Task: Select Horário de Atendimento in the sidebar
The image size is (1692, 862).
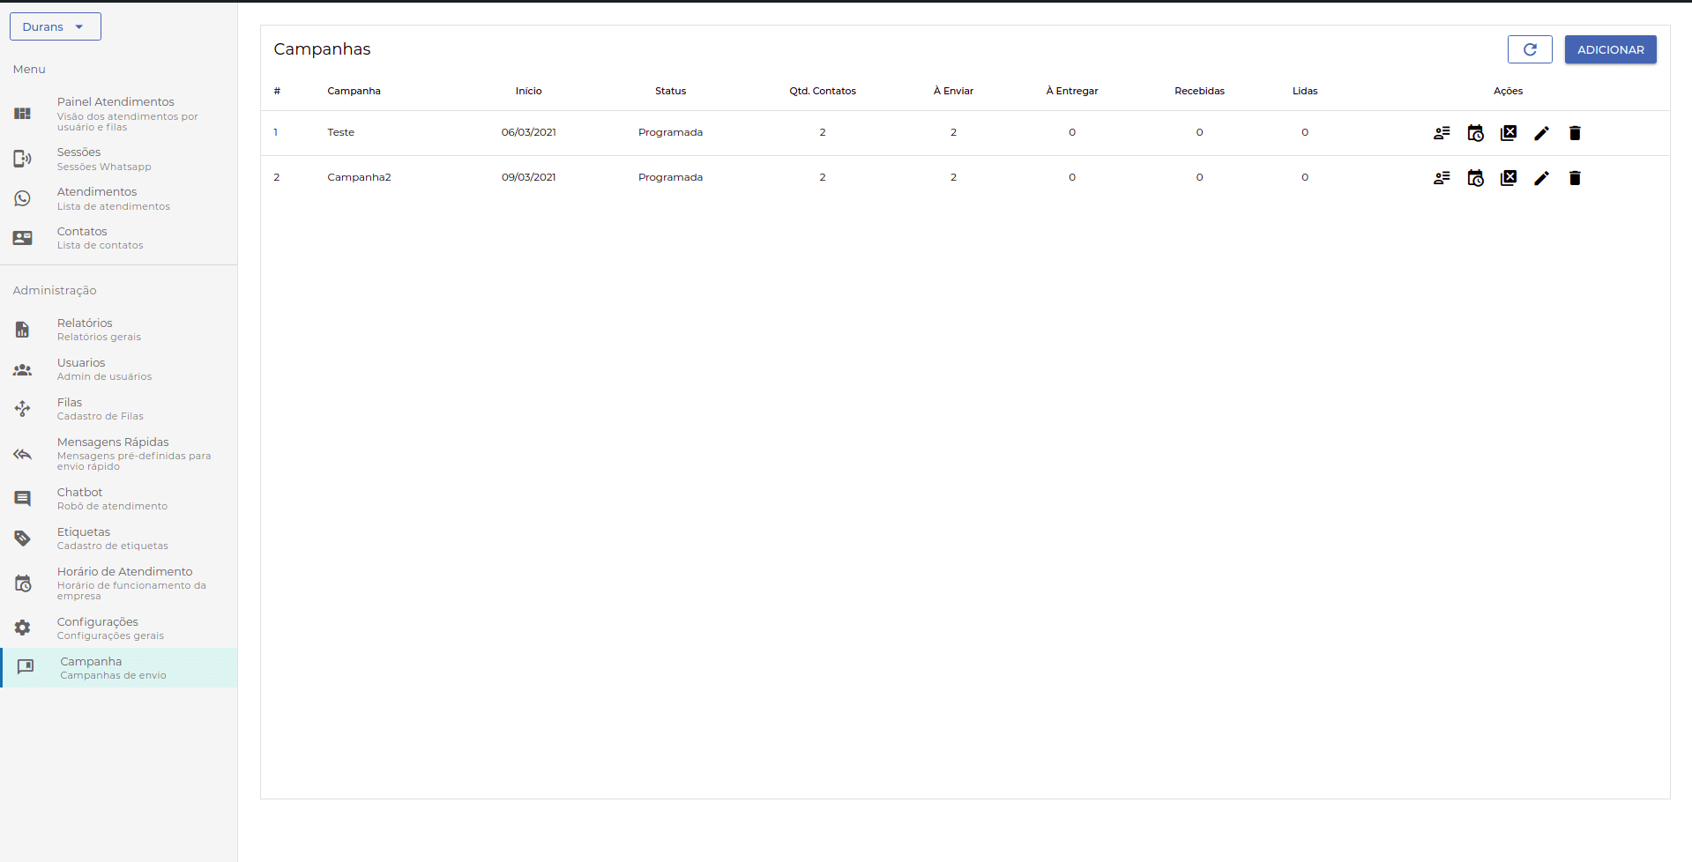Action: (x=124, y=583)
